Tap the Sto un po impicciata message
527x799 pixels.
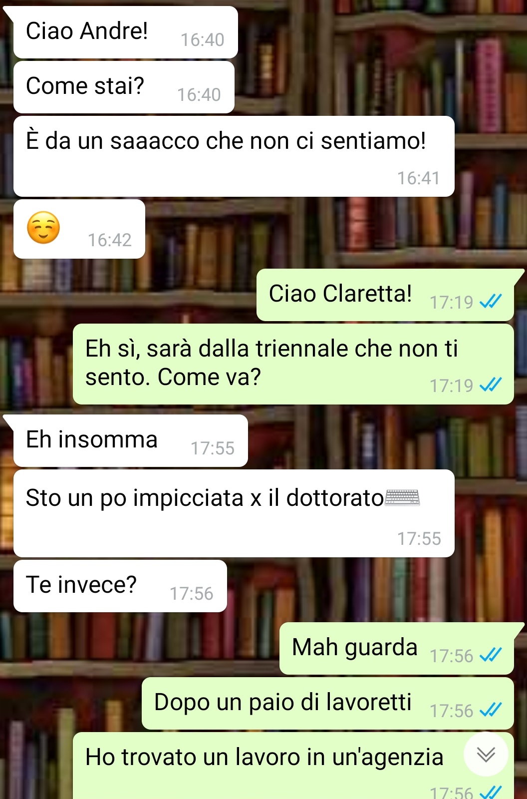234,513
